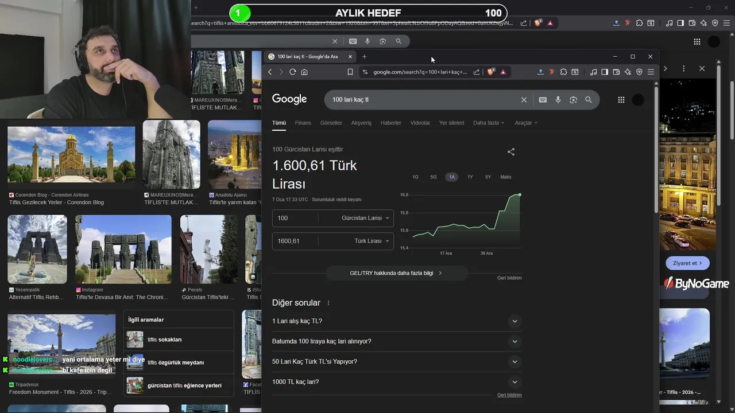Image resolution: width=735 pixels, height=413 pixels.
Task: Close the image preview side panel
Action: (702, 68)
